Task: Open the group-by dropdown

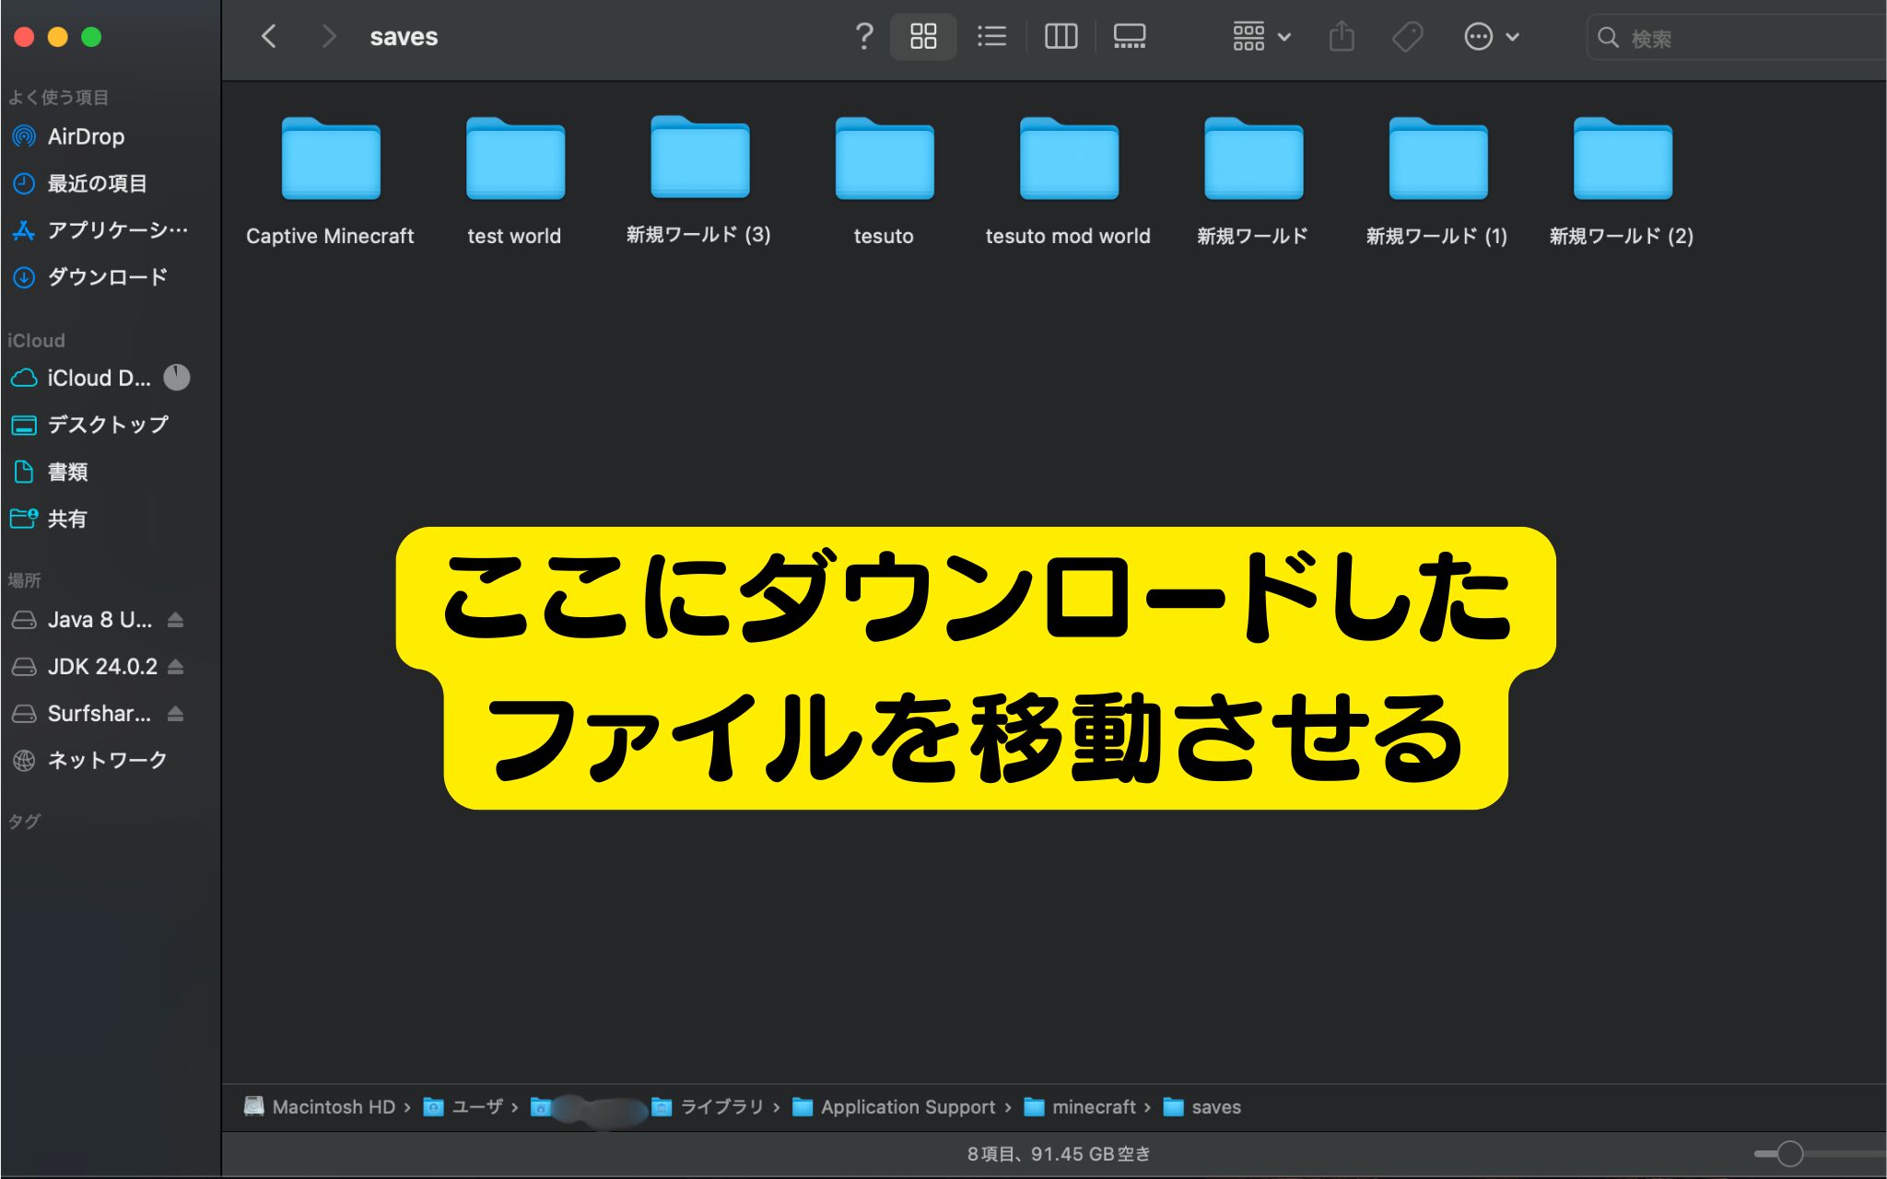Action: (x=1261, y=37)
